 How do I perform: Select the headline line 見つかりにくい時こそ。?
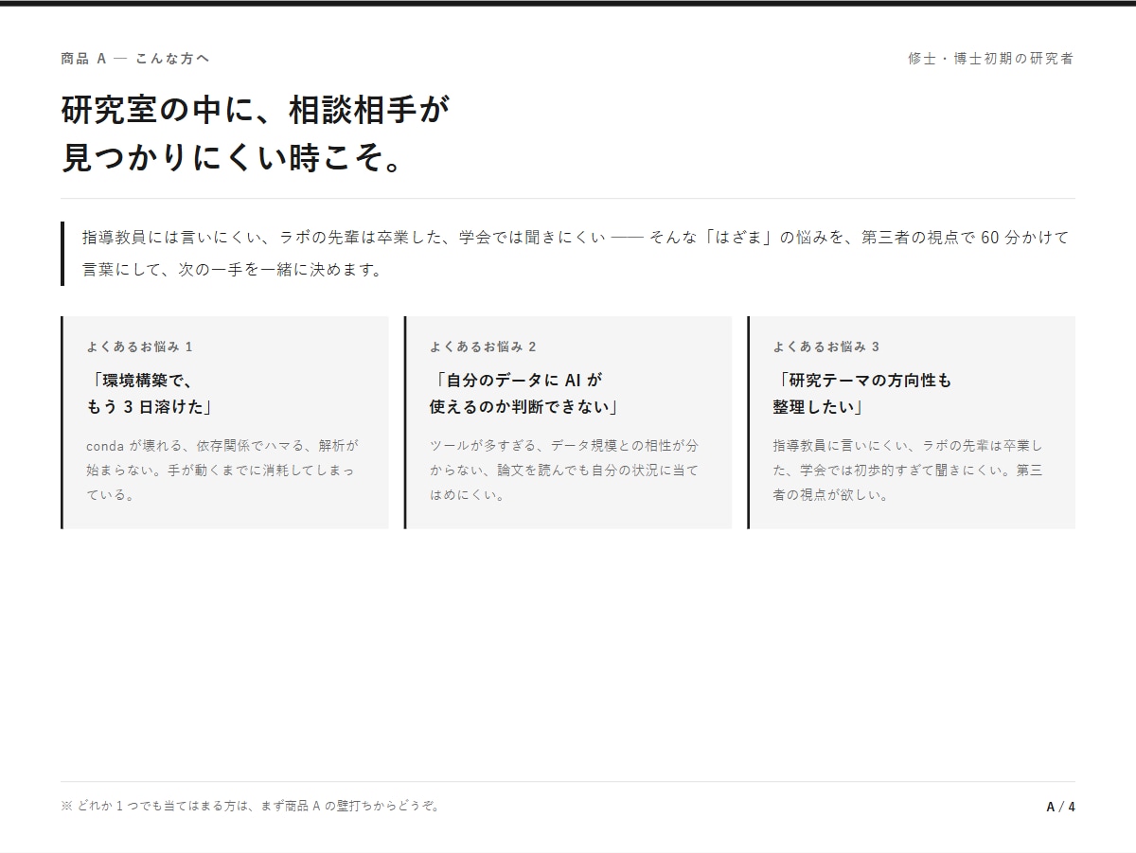(234, 158)
